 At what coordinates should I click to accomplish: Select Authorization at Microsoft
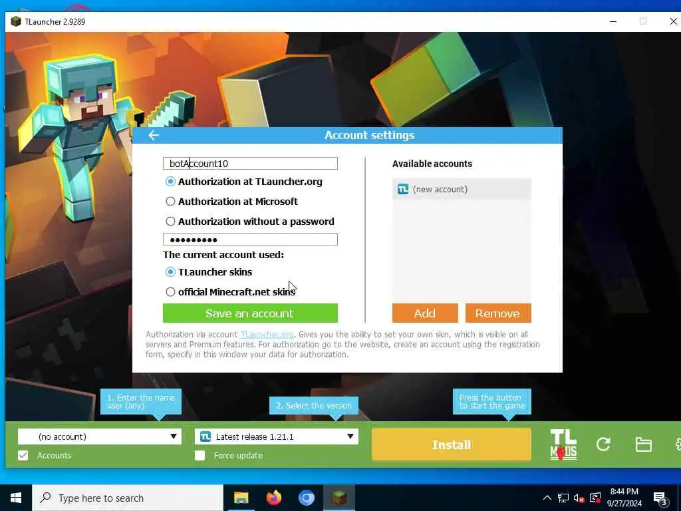[x=231, y=202]
